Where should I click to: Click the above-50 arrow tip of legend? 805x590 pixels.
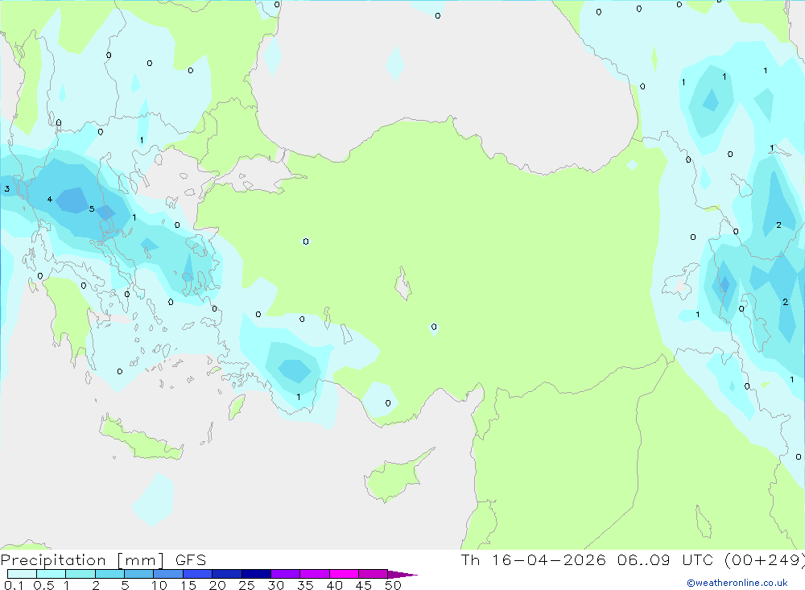402,575
